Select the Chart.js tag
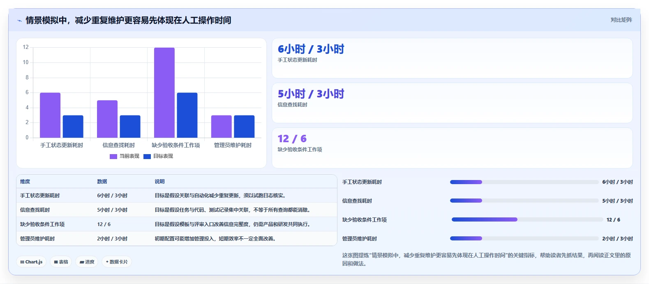This screenshot has height=284, width=649. [31, 262]
